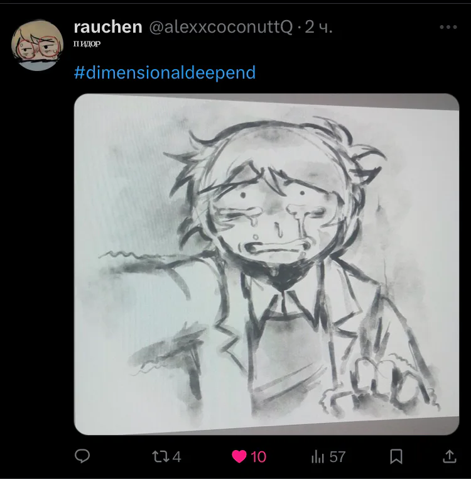Open the view analytics bar-chart icon

pos(318,457)
